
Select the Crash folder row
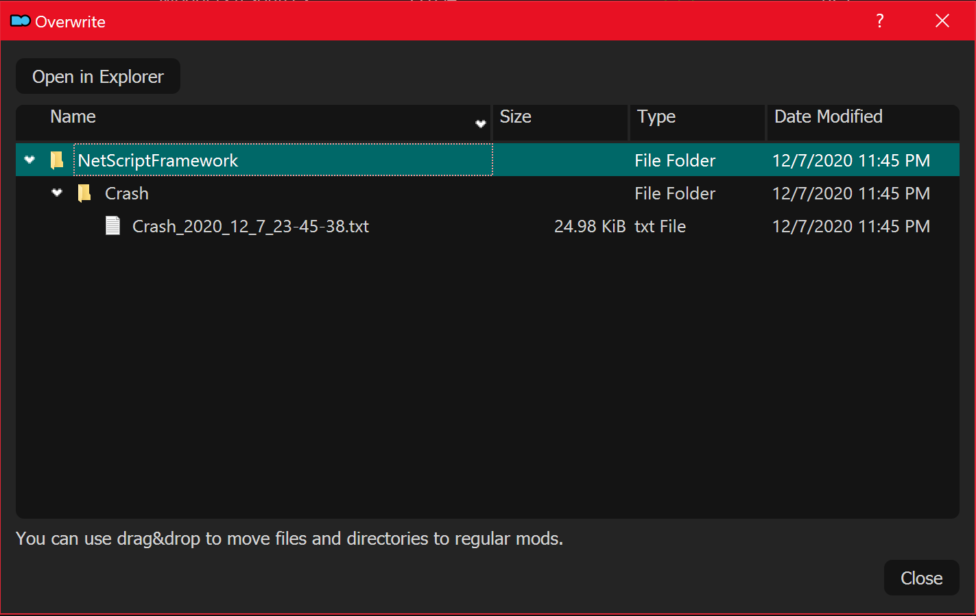[488, 193]
